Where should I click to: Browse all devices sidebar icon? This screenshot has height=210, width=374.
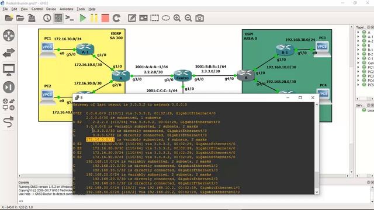[x=9, y=104]
